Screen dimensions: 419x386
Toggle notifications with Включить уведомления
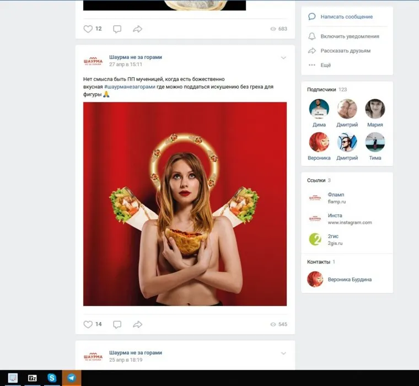(x=350, y=36)
